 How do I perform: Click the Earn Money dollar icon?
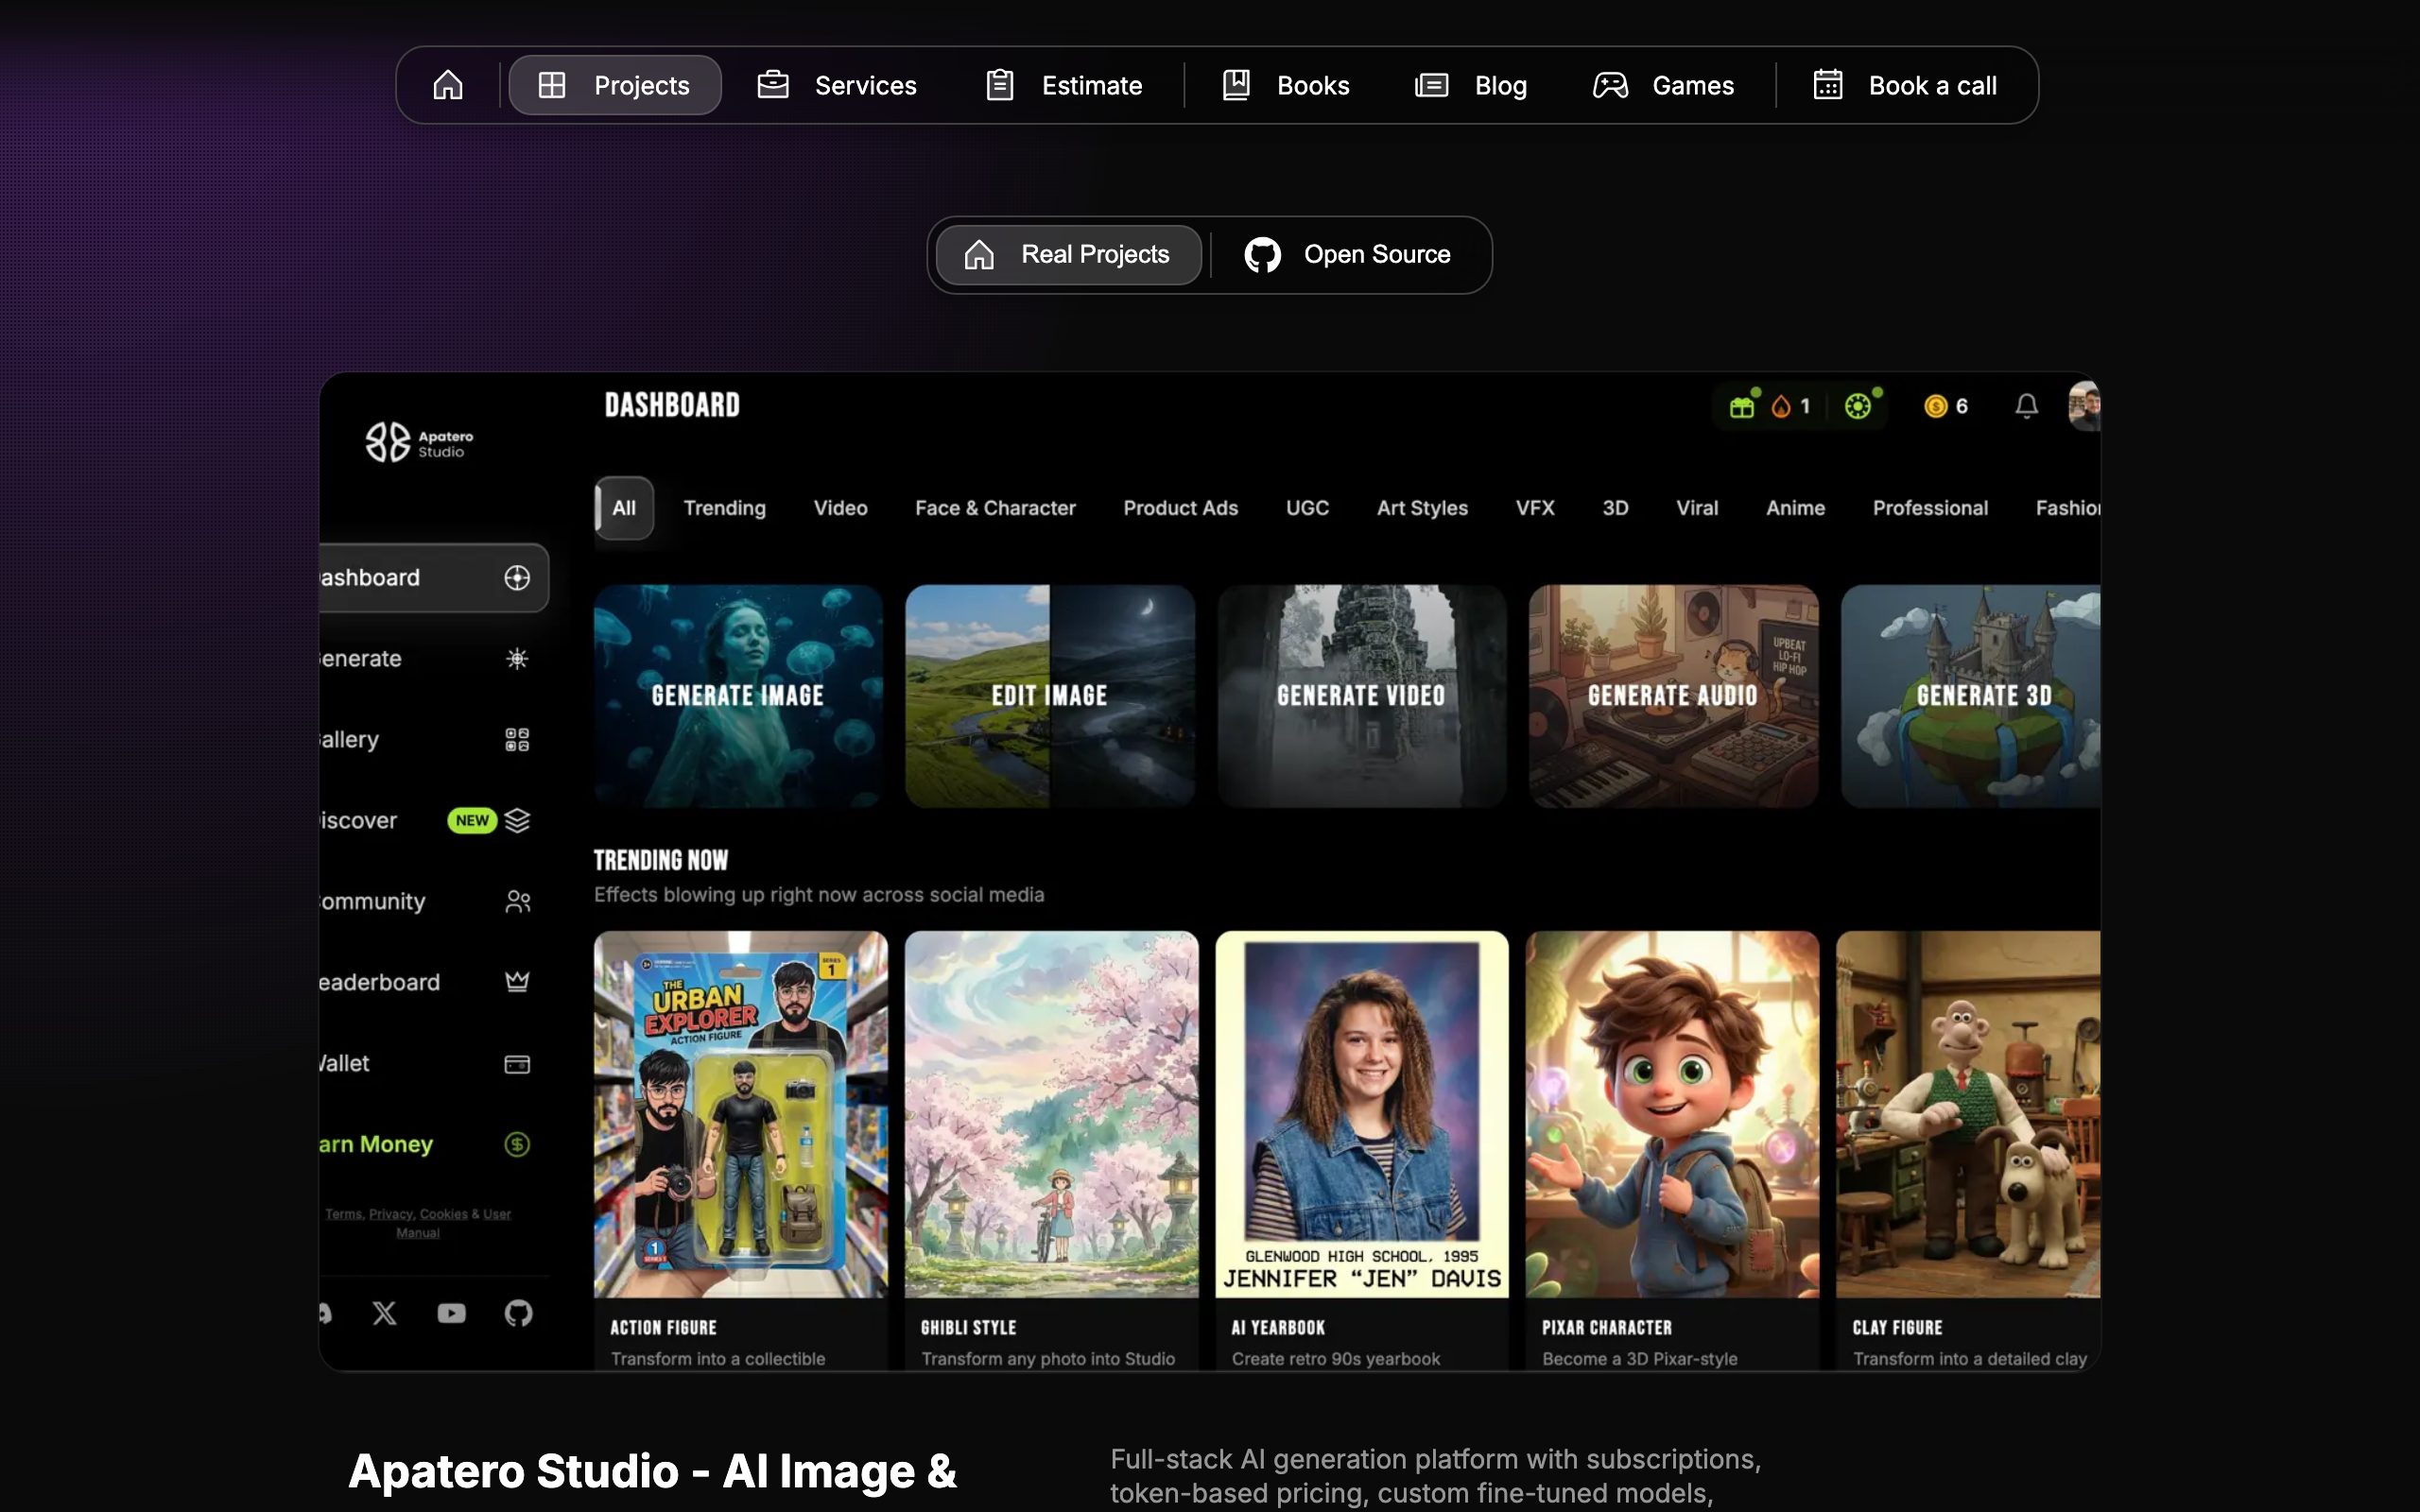[x=517, y=1144]
